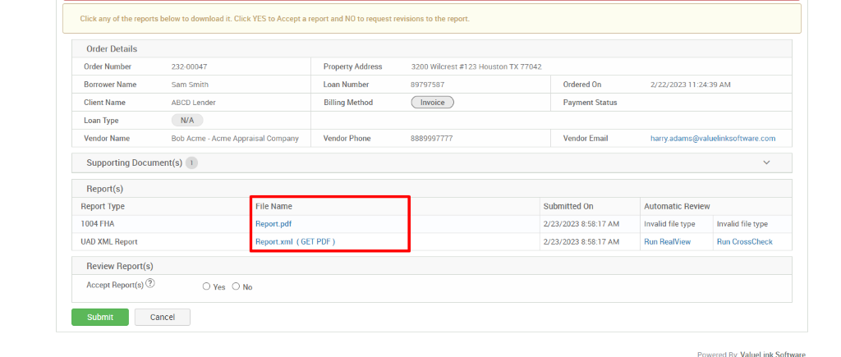Click the Automatic Review column header
This screenshot has width=841, height=357.
(677, 206)
